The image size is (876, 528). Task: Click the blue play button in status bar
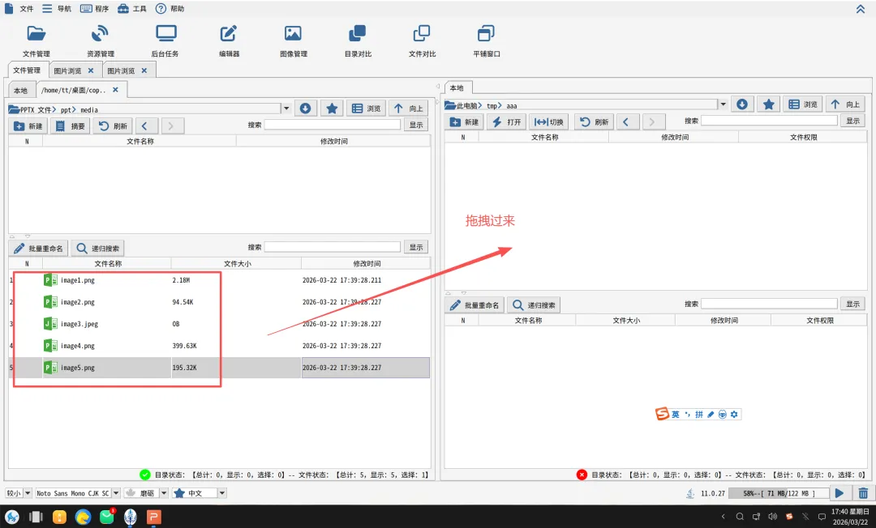tap(839, 493)
